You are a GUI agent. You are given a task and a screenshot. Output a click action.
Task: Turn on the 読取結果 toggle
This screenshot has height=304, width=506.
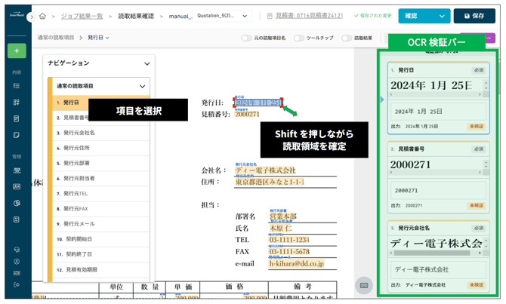tap(346, 38)
